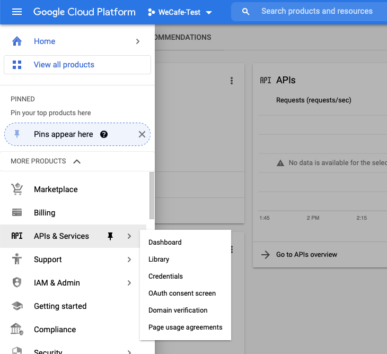Click the Home house icon
The width and height of the screenshot is (387, 354).
(x=17, y=41)
